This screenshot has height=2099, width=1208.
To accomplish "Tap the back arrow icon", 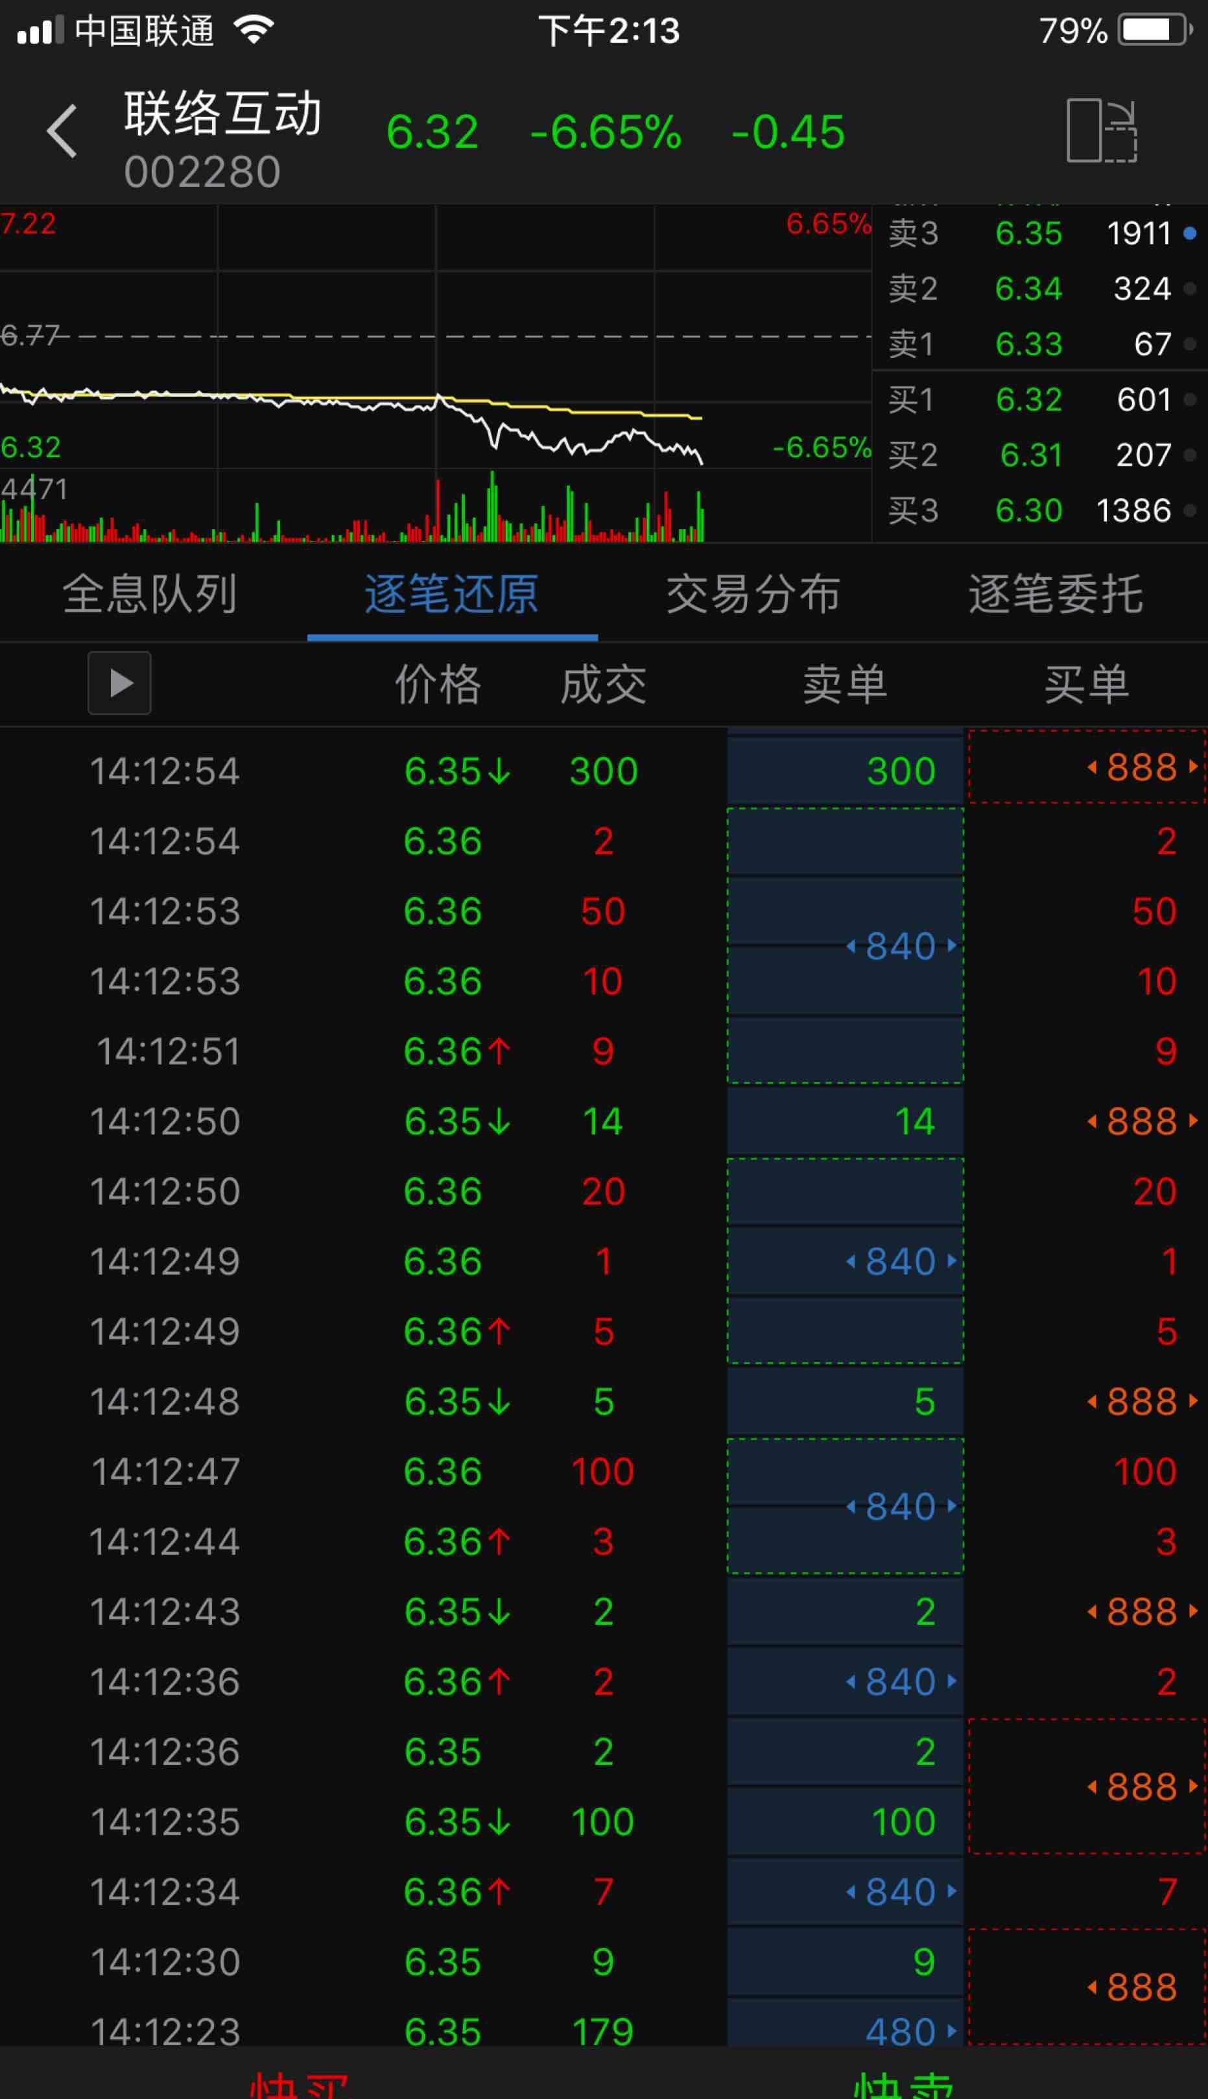I will pyautogui.click(x=62, y=131).
